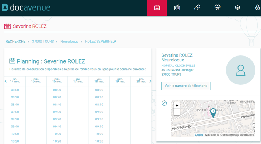
Task: Click the radio icon in top navigation
Action: point(177,8)
